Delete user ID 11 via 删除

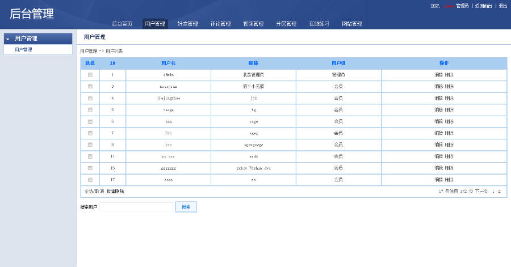449,156
